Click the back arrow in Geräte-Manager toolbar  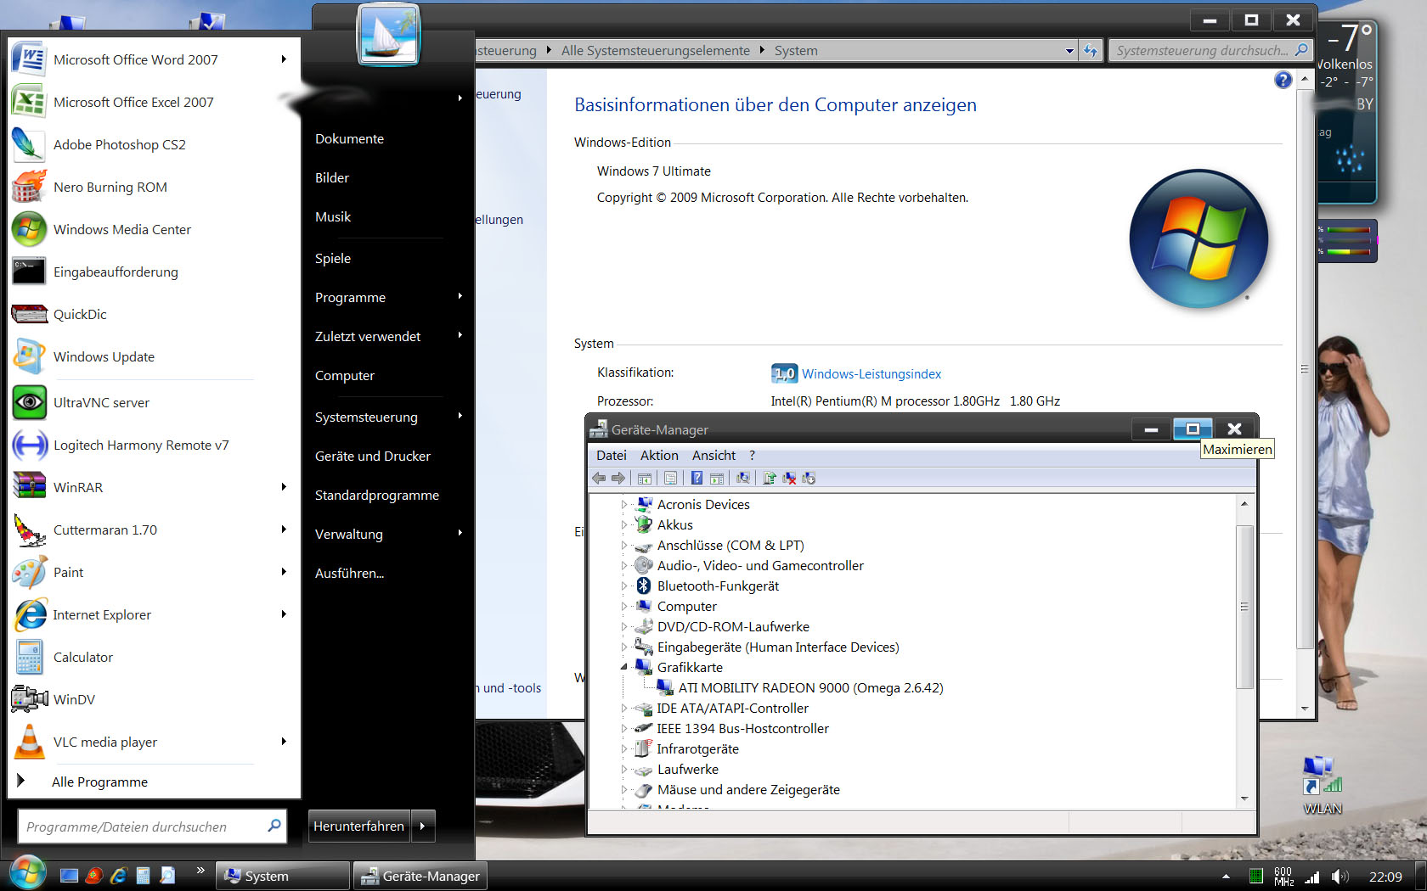(x=599, y=479)
